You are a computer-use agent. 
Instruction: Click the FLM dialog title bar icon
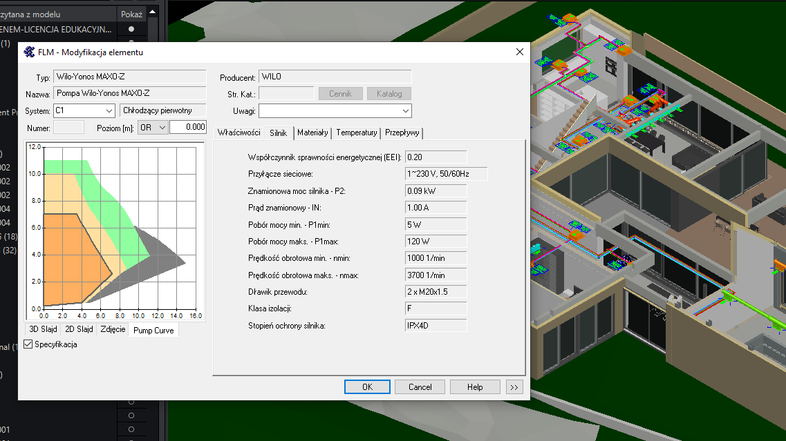tap(29, 52)
